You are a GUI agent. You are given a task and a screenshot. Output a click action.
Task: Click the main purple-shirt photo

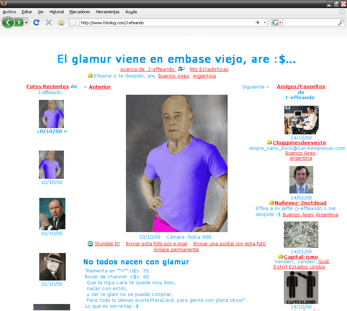[177, 163]
